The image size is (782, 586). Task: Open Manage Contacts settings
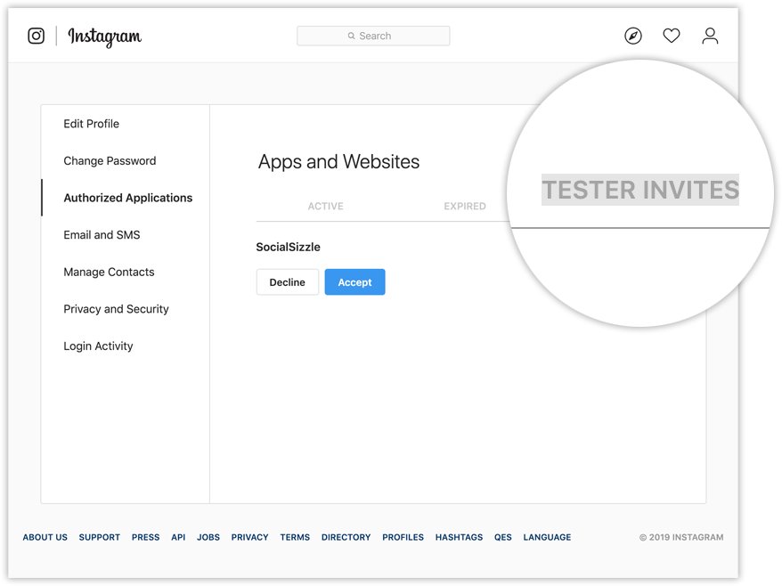[x=109, y=272]
